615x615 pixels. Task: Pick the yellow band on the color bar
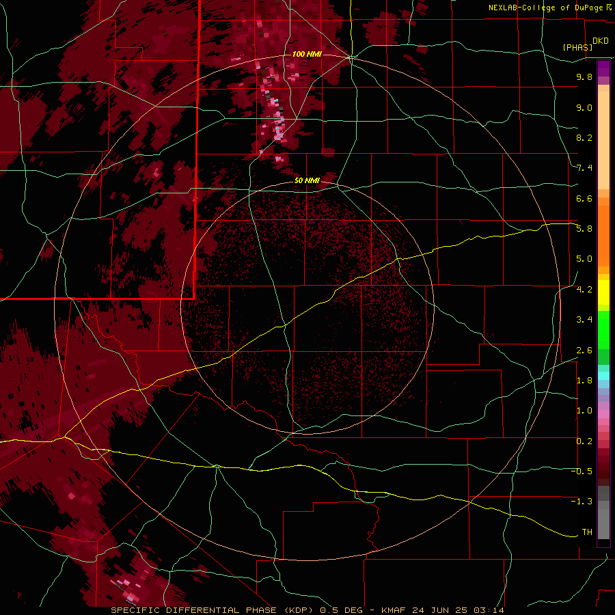603,292
